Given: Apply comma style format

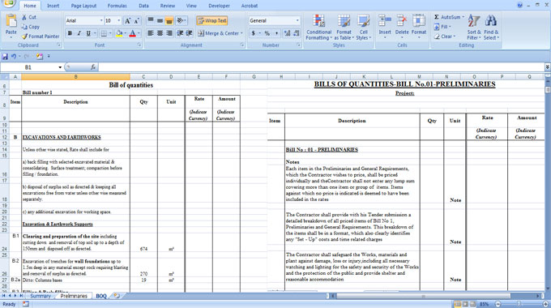Looking at the screenshot, I should tap(276, 33).
